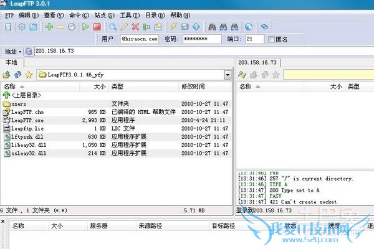Click the first binoculars search icon

tap(212, 27)
